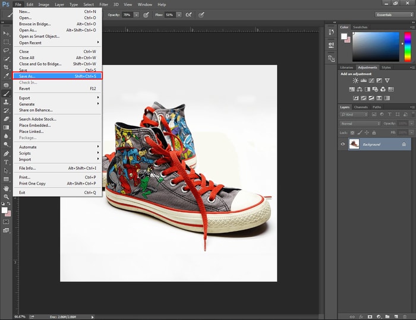Screen dimensions: 416x320
Task: Choose Print from the File menu
Action: point(57,177)
